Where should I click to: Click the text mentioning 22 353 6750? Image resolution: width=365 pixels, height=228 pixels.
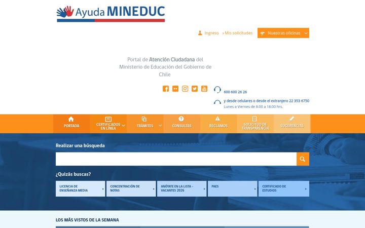266,101
